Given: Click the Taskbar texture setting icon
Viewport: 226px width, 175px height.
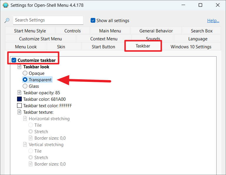Looking at the screenshot, I should click(19, 112).
